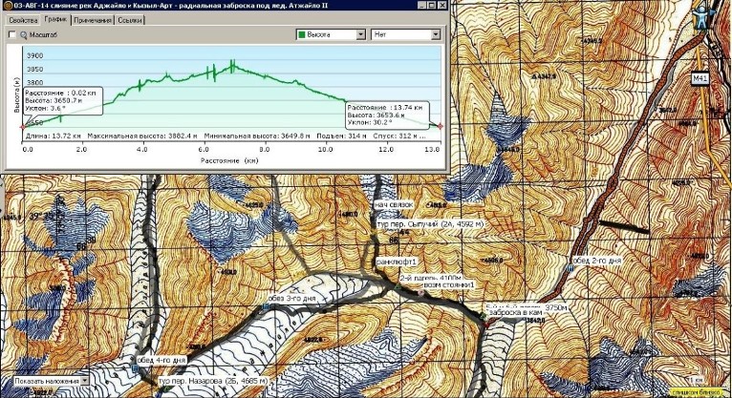Enable the Масштаб checkbox
732x398 pixels.
12,34
